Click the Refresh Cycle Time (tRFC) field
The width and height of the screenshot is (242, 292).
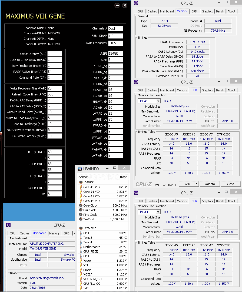pos(55,94)
